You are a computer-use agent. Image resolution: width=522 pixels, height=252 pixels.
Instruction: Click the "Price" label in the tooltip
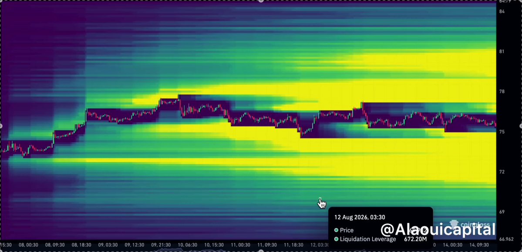coord(347,230)
